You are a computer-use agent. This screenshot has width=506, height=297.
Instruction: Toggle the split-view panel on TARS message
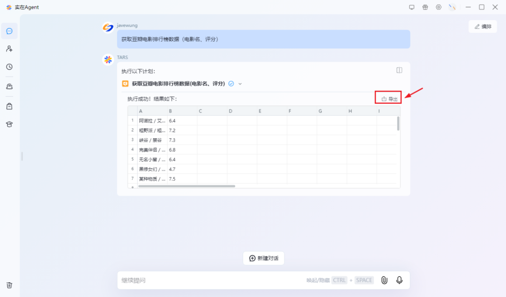click(x=399, y=70)
